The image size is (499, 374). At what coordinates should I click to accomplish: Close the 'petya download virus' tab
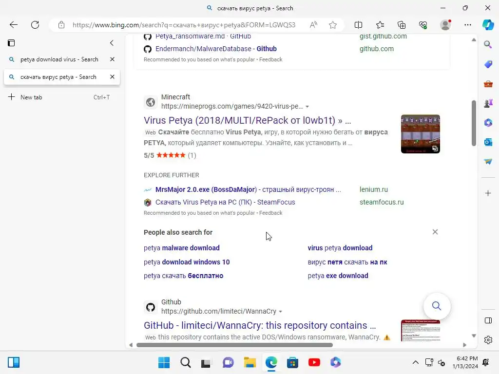[112, 59]
